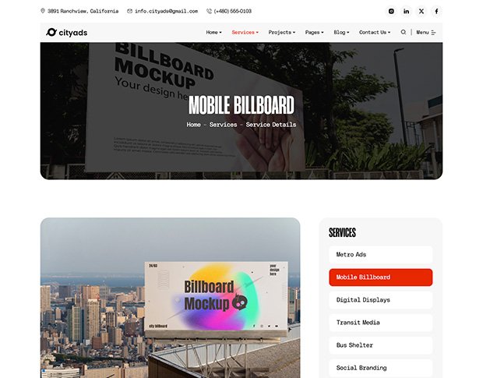Viewport: 483px width, 378px height.
Task: Expand the Services dropdown in navbar
Action: (245, 33)
